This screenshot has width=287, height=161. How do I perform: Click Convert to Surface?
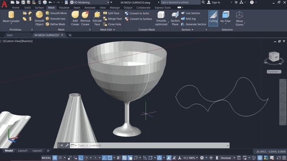click(139, 19)
